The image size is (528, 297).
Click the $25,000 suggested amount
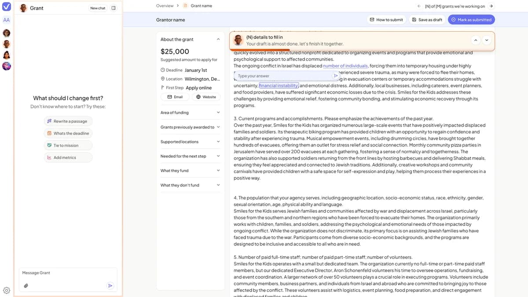[175, 51]
